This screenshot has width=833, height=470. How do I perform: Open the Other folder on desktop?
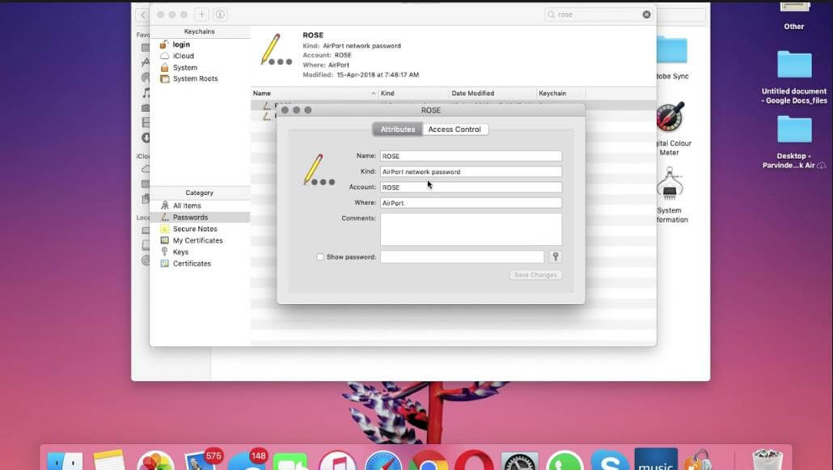(x=793, y=15)
